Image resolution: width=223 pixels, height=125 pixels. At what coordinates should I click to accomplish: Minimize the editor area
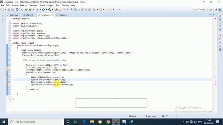click(x=210, y=15)
